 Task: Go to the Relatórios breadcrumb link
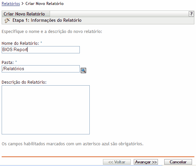point(11,4)
